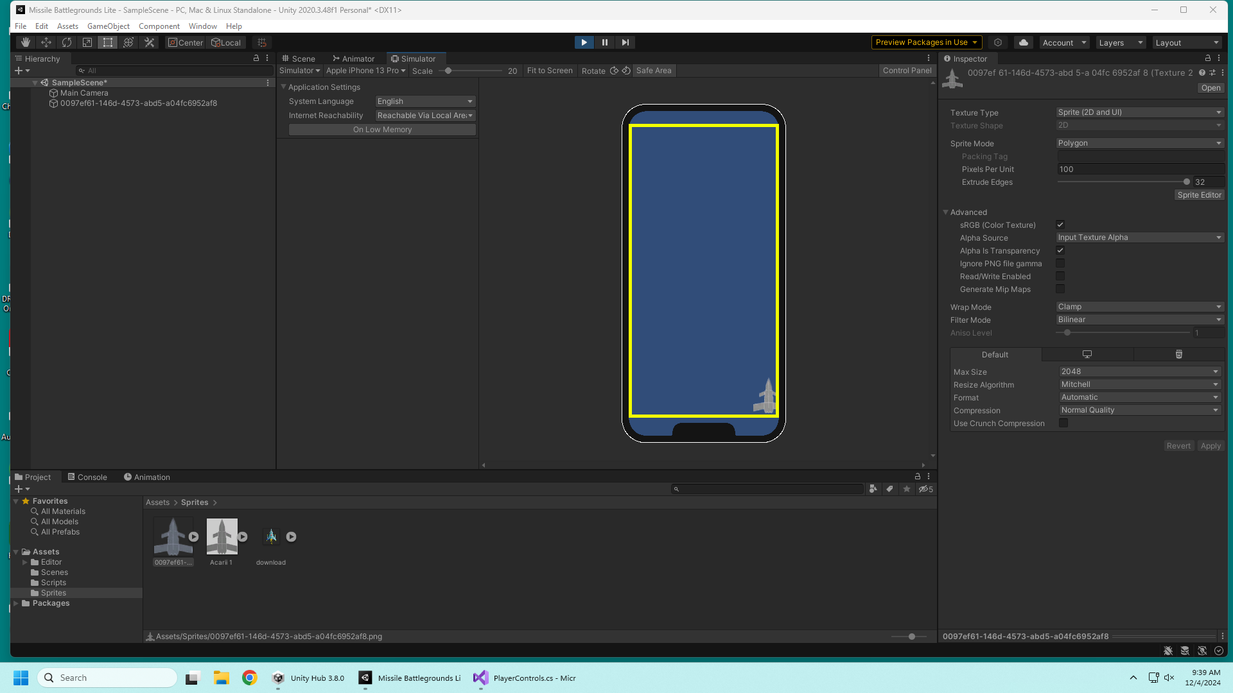Click the Fit to Screen button
The height and width of the screenshot is (693, 1233).
tap(549, 71)
